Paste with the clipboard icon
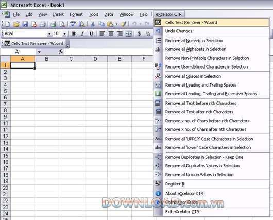 pos(110,24)
